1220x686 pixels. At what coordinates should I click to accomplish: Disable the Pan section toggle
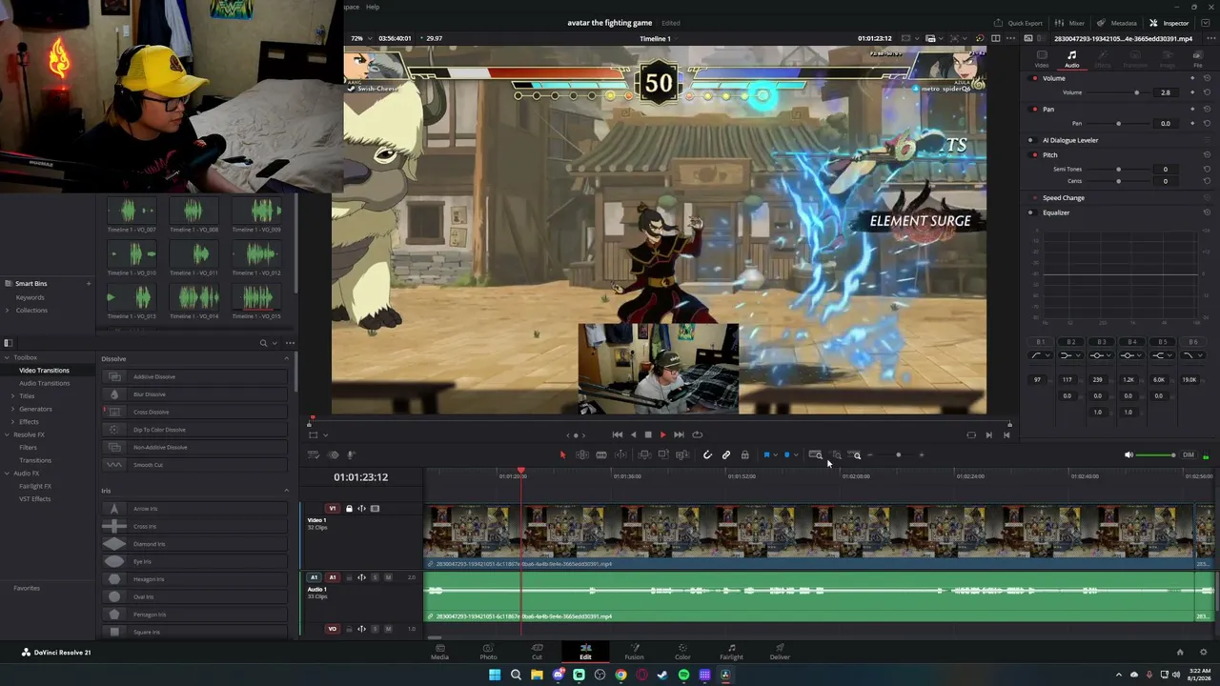[1035, 110]
